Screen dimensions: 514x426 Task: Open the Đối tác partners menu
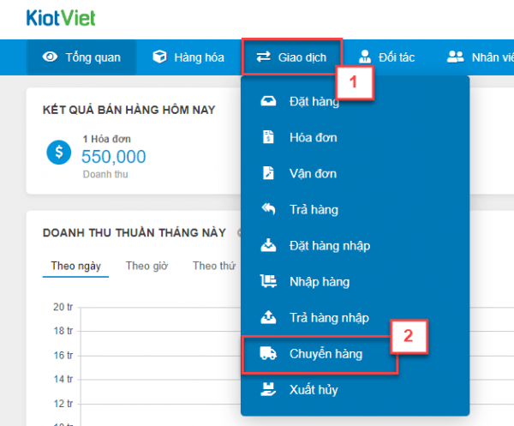[x=386, y=57]
